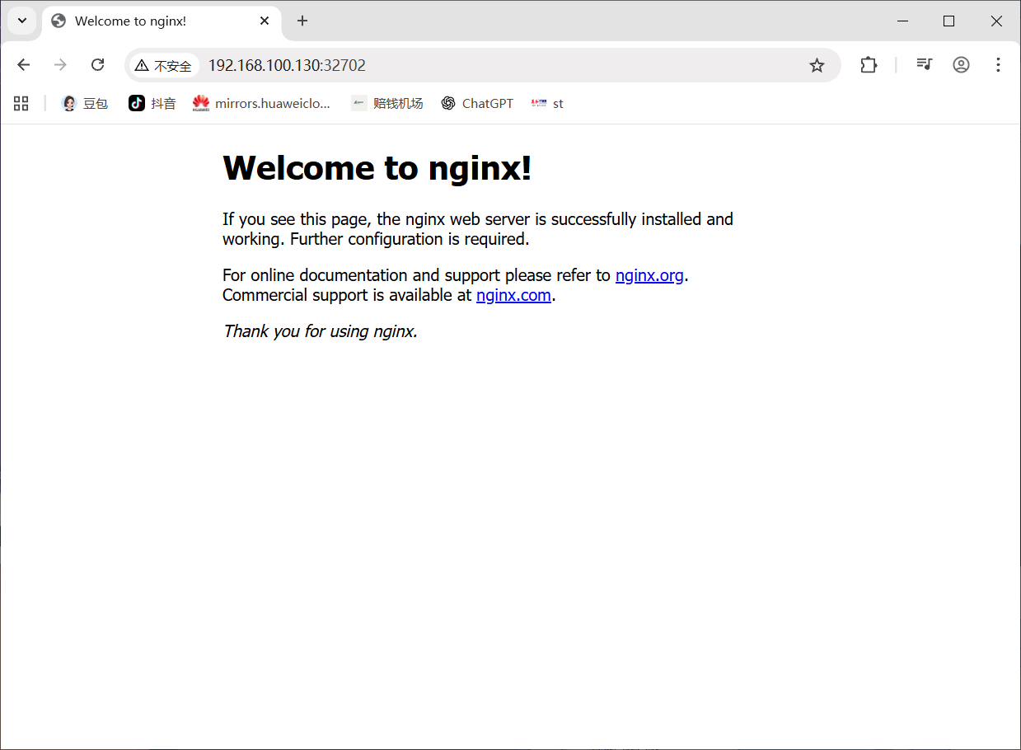Open the 'st' bookmark
The height and width of the screenshot is (750, 1021).
tap(548, 103)
